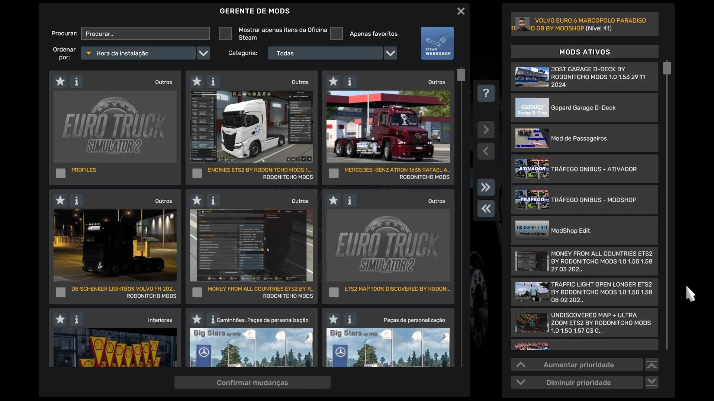The height and width of the screenshot is (401, 714).
Task: Click the Procurar search input field
Action: pos(145,33)
